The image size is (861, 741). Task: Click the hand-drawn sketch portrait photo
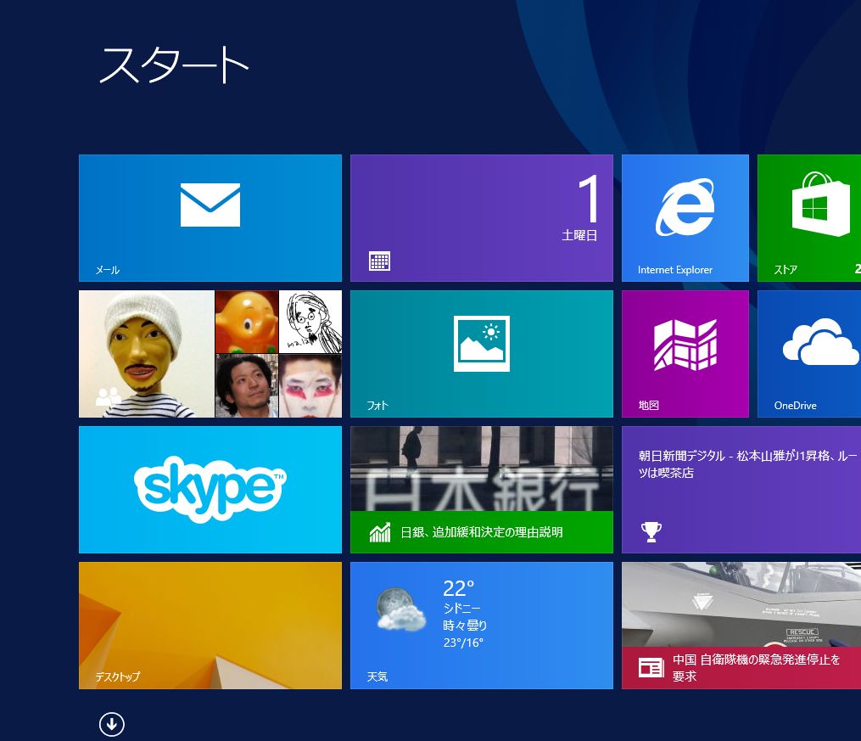[310, 322]
